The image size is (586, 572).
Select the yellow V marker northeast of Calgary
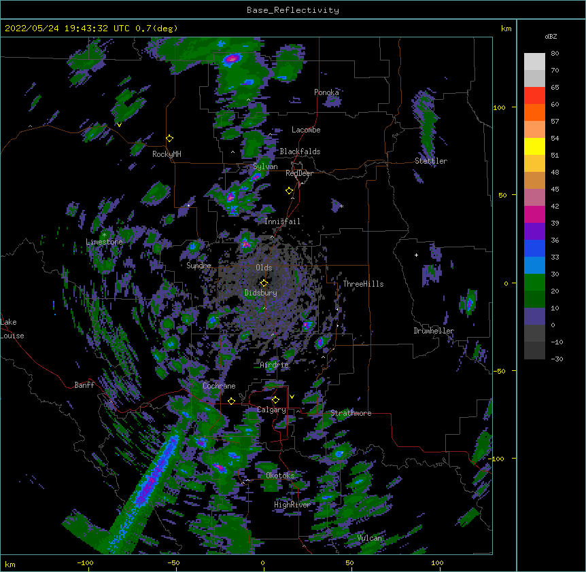tap(292, 397)
